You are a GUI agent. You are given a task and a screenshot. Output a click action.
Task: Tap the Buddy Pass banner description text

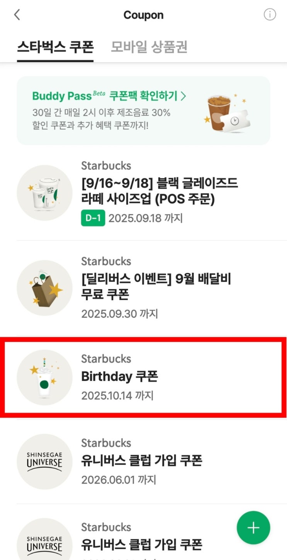coord(101,119)
